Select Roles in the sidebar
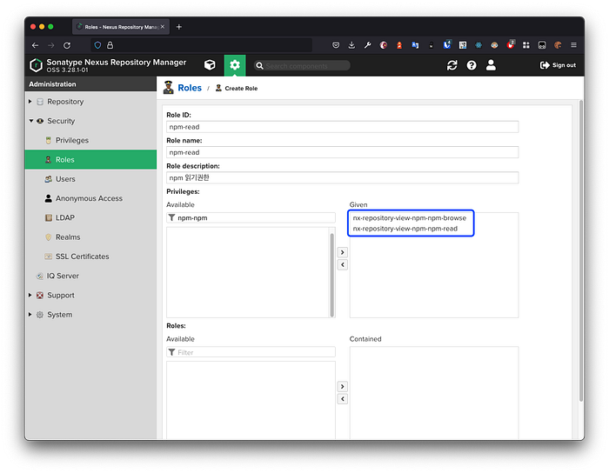 pos(90,159)
